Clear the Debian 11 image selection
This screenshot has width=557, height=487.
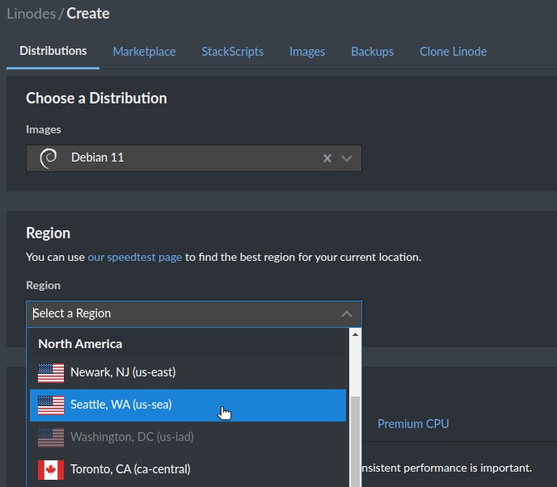point(327,158)
